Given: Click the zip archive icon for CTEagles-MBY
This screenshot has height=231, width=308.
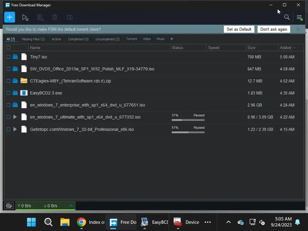Looking at the screenshot, I should [24, 81].
